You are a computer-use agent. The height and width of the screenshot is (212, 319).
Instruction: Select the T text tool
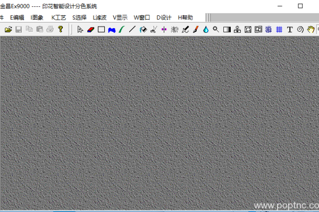point(290,30)
